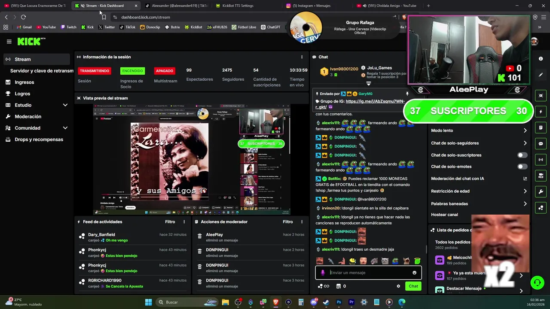
Task: Click the microphone icon in chat input
Action: [x=323, y=273]
